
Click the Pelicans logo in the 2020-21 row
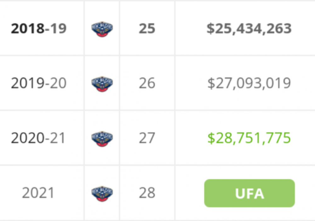[x=102, y=139]
